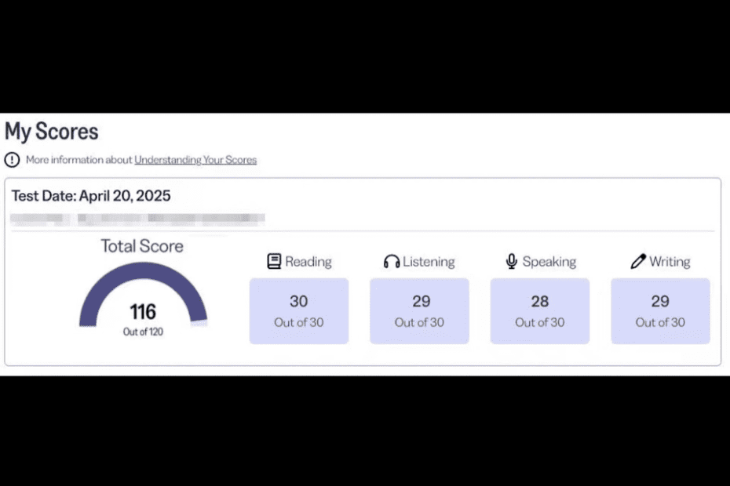Image resolution: width=730 pixels, height=486 pixels.
Task: Click the 116 total score number
Action: tap(143, 312)
